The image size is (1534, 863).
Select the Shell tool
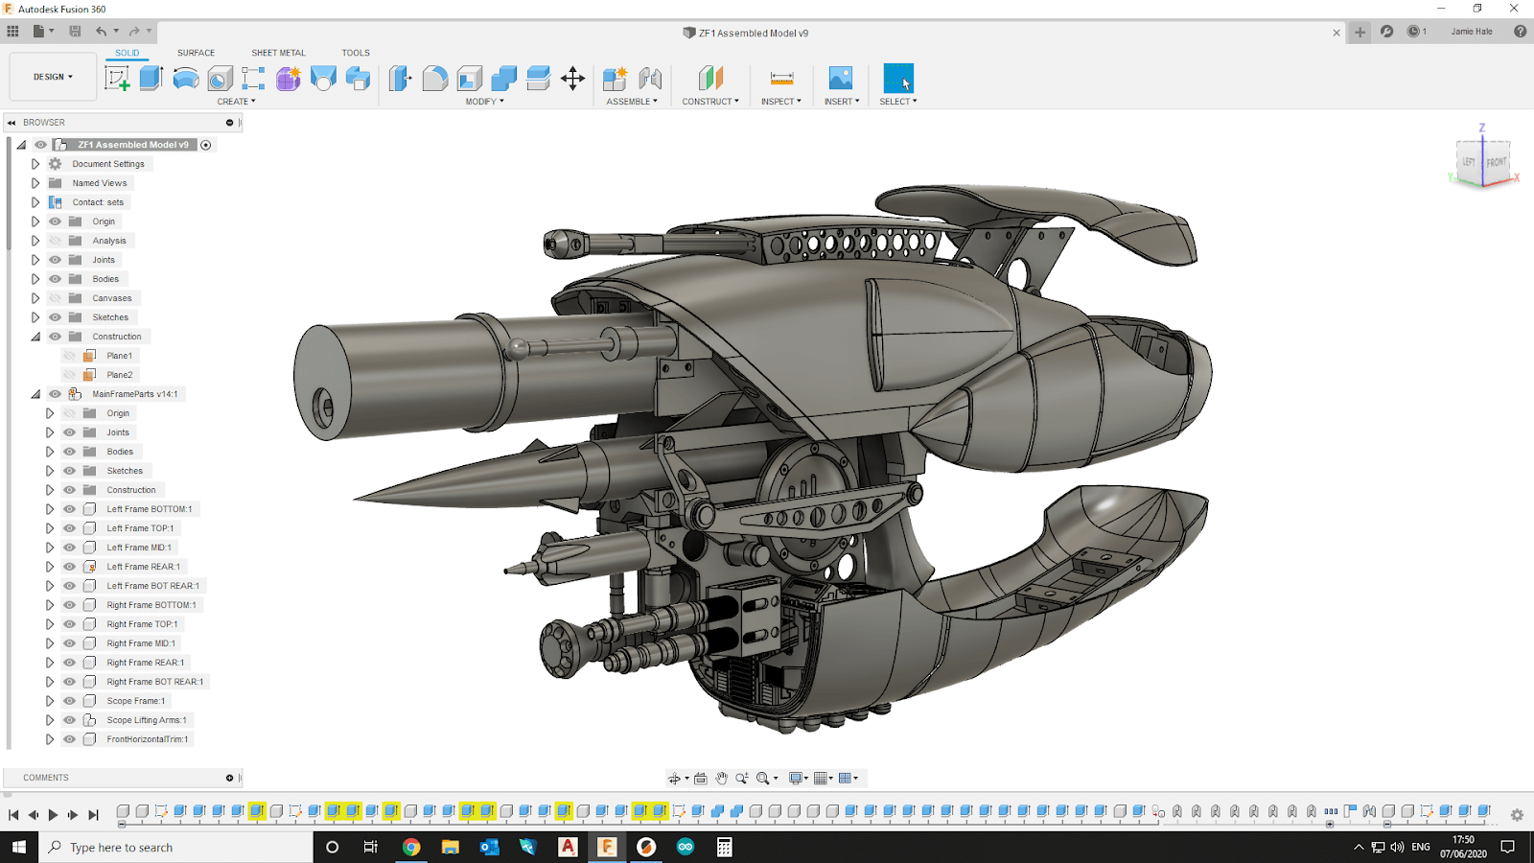tap(470, 78)
